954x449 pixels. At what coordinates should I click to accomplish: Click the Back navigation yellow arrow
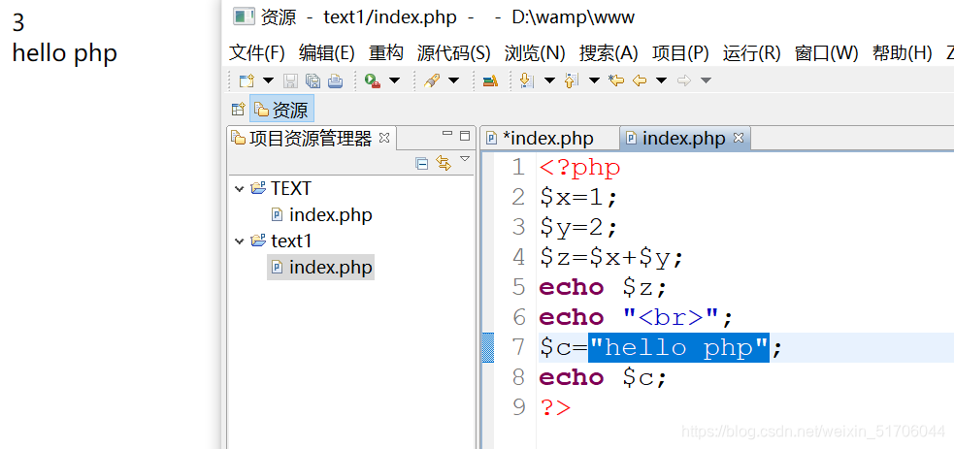click(639, 80)
